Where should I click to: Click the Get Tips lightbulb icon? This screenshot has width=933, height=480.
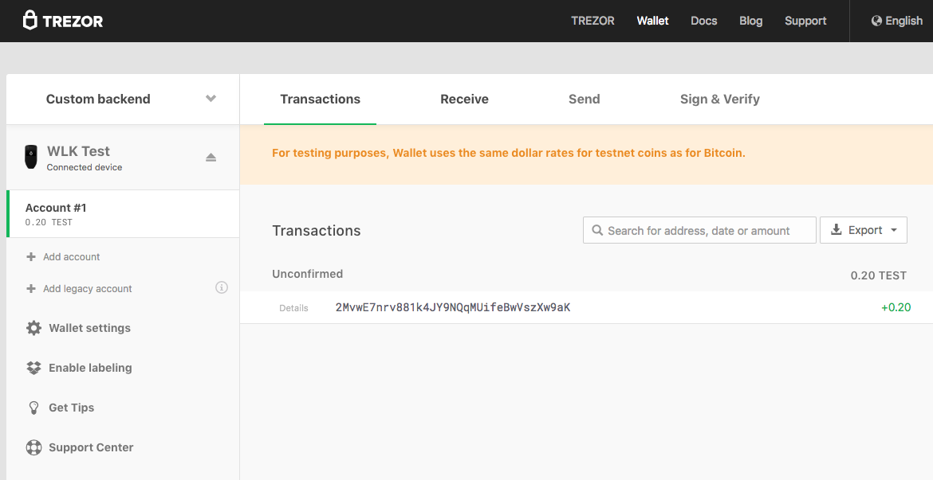pos(33,408)
